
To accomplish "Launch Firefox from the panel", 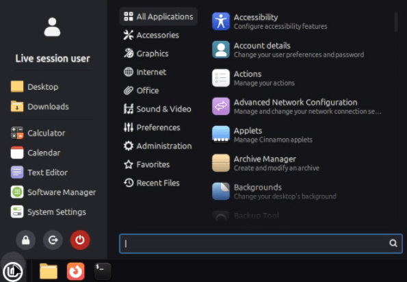I will pyautogui.click(x=76, y=272).
